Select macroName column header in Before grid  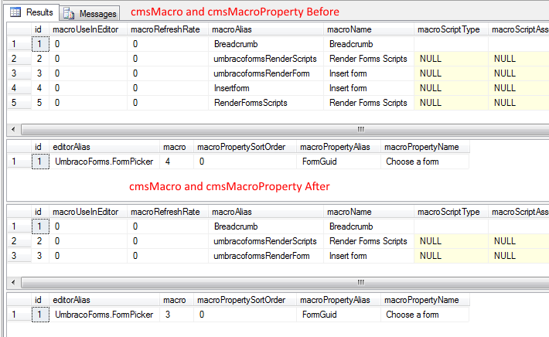click(x=369, y=29)
